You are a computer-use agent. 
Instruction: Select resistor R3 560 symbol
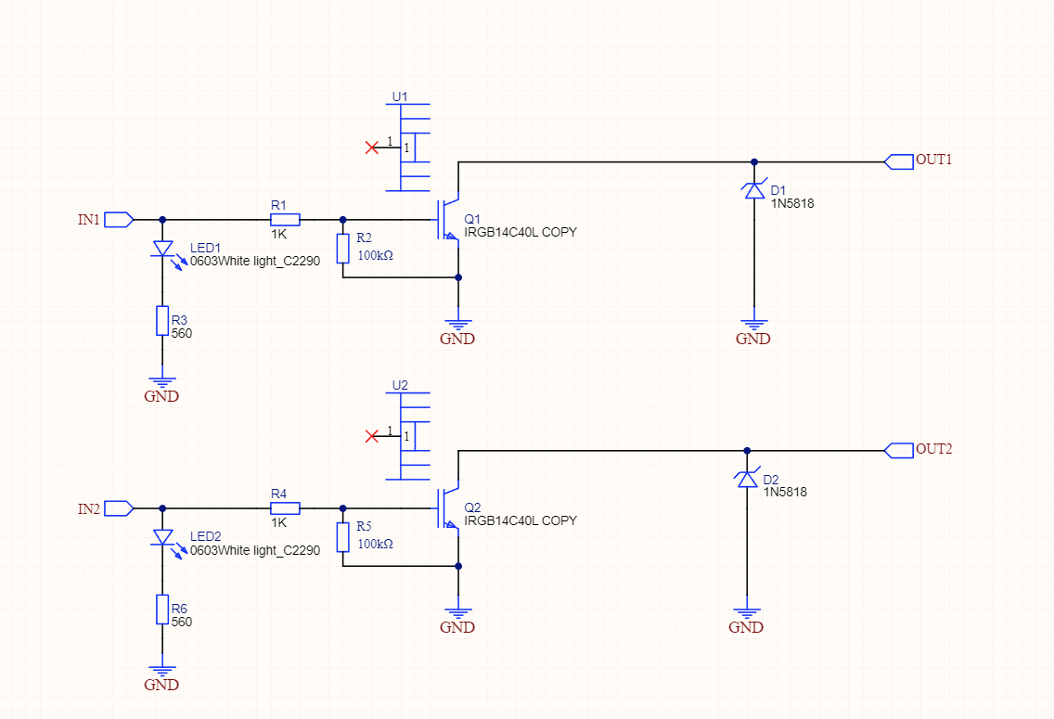tap(162, 320)
